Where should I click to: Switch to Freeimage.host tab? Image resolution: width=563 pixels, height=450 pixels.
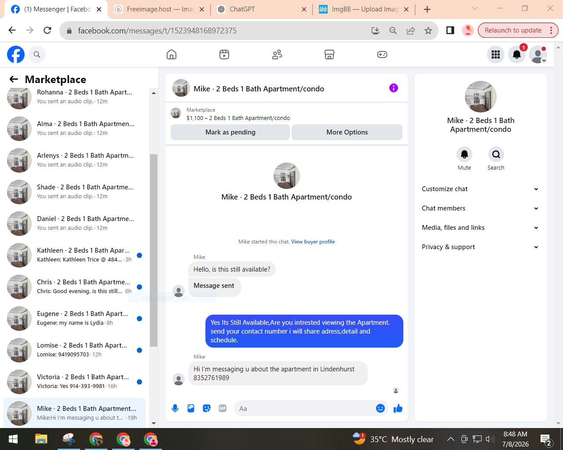[159, 9]
